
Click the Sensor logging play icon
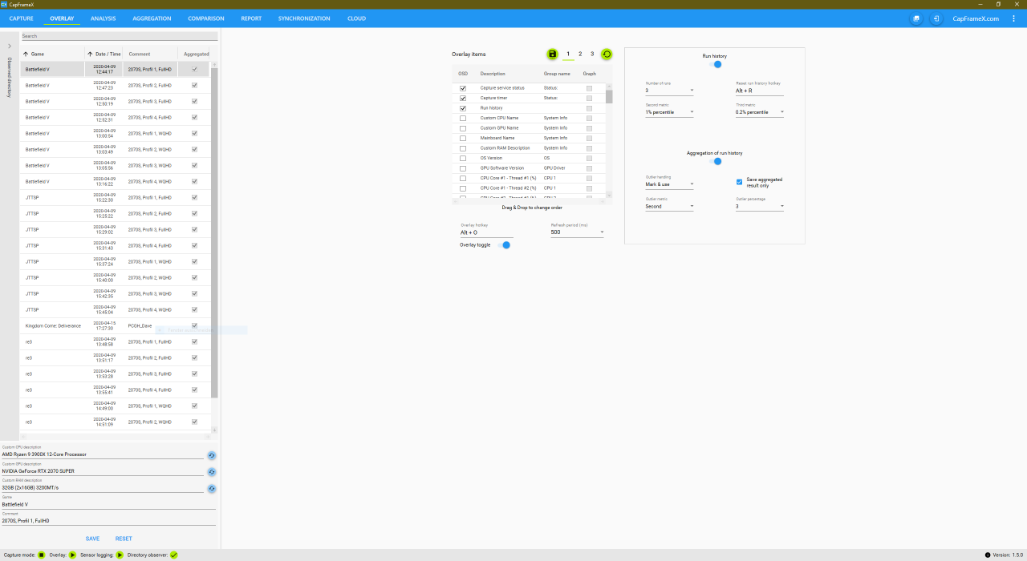(x=120, y=555)
